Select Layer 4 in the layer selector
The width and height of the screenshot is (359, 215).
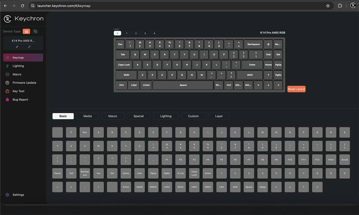(154, 33)
